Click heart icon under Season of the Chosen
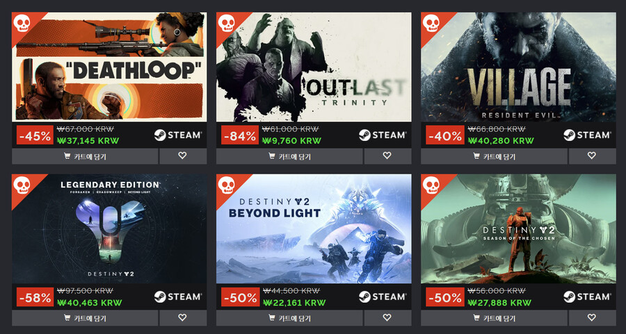The height and width of the screenshot is (334, 626). (592, 318)
